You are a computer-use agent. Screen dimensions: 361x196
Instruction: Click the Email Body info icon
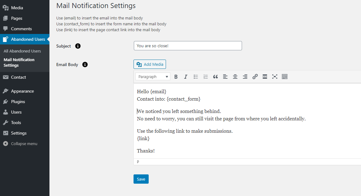85,65
